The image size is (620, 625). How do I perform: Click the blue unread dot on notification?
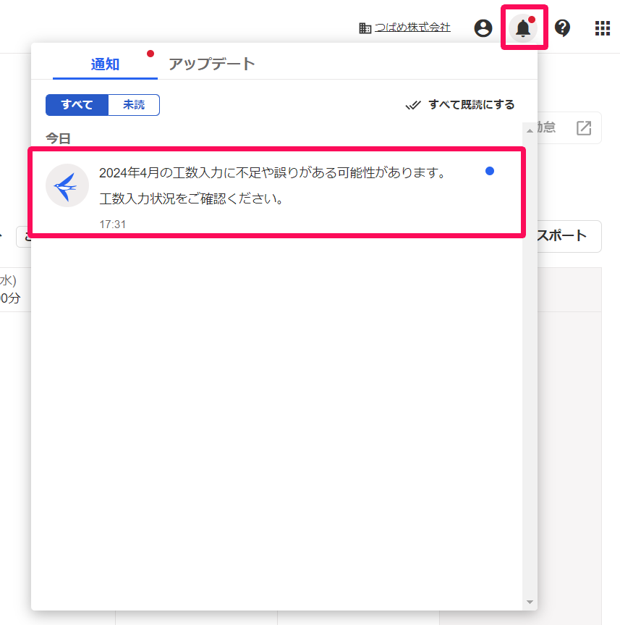pyautogui.click(x=490, y=172)
